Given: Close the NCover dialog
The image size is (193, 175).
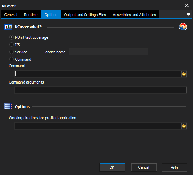Looking at the screenshot, I should [187, 5].
